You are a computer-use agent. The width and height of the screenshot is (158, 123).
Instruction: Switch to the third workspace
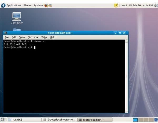pos(146,120)
